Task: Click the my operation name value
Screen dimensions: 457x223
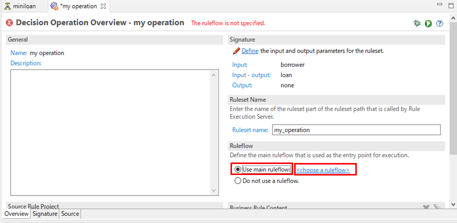Action: tap(47, 53)
